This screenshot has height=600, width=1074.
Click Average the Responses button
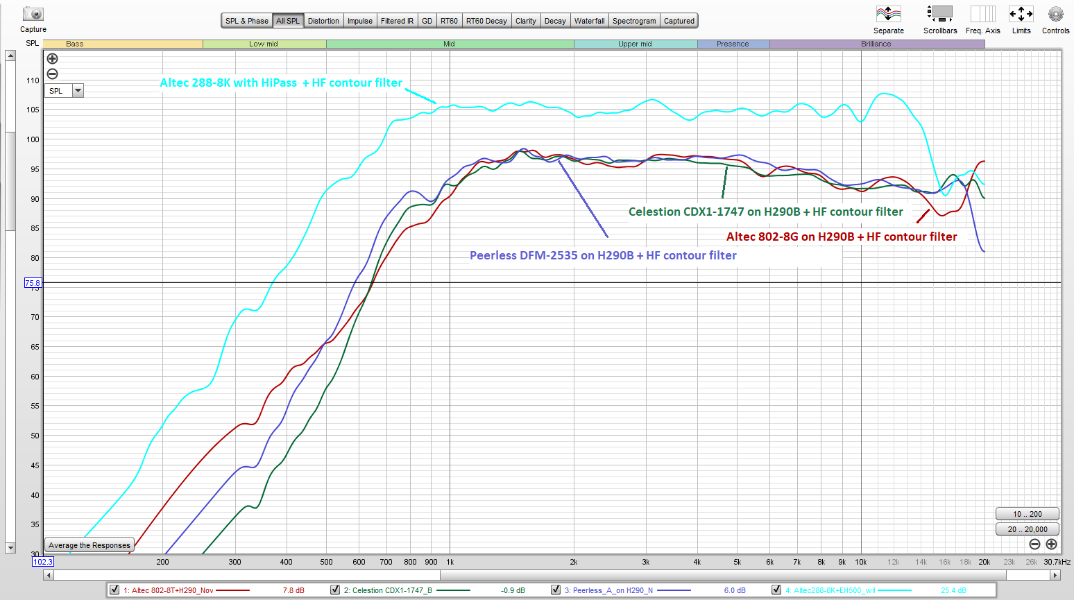click(x=89, y=545)
